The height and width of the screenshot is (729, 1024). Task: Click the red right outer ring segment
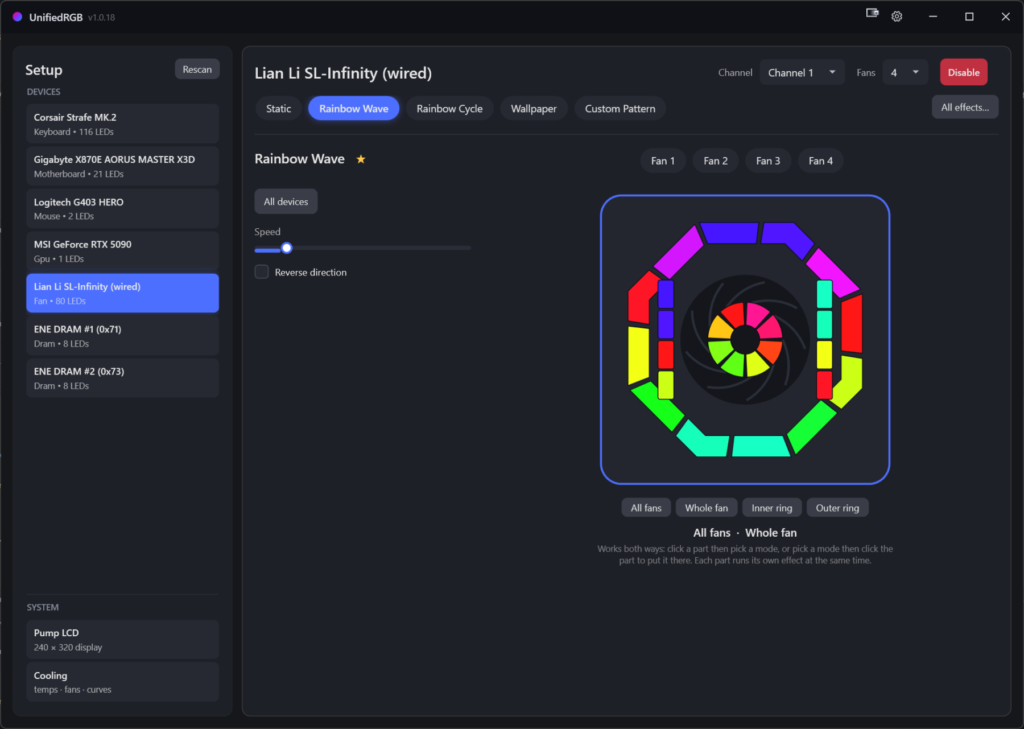click(852, 324)
